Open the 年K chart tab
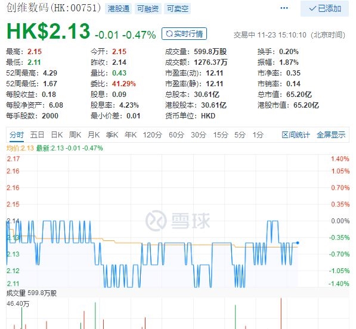Image resolution: width=356 pixels, height=329 pixels. point(131,135)
